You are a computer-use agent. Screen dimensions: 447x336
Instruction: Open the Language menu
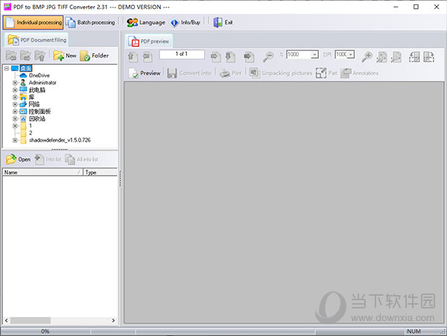coord(146,22)
